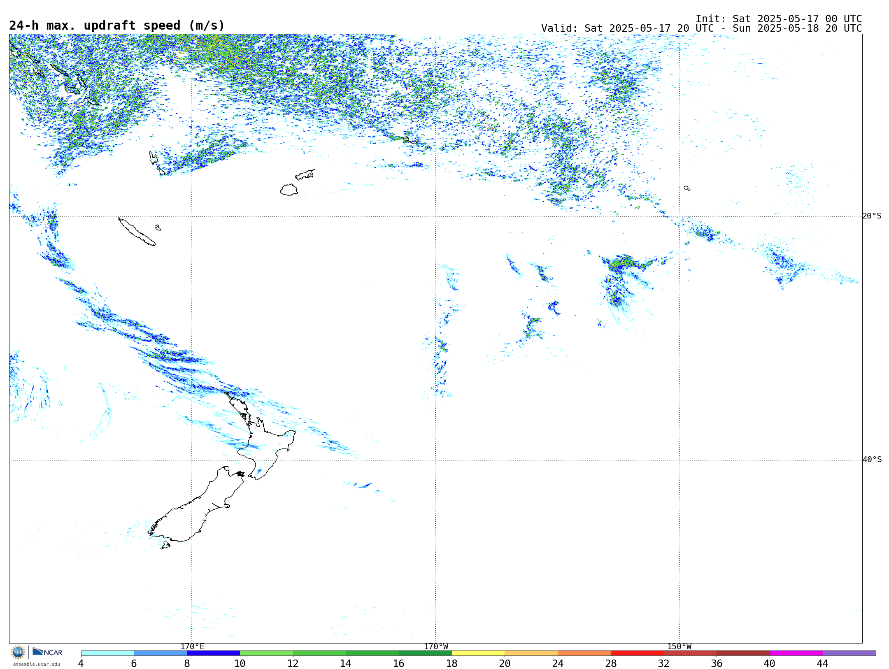
Task: Click the 170°W longitude label
Action: click(x=436, y=647)
